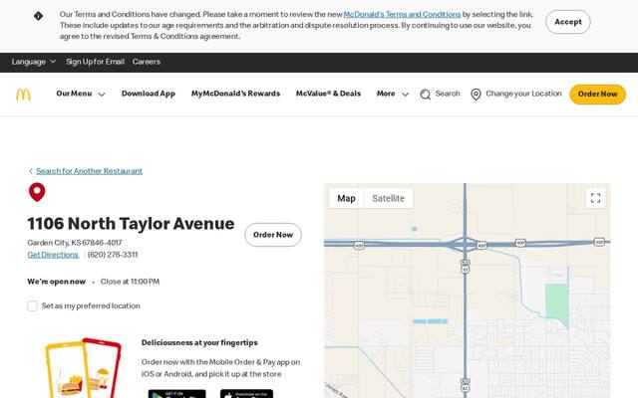Click Search text in navigation

click(448, 94)
